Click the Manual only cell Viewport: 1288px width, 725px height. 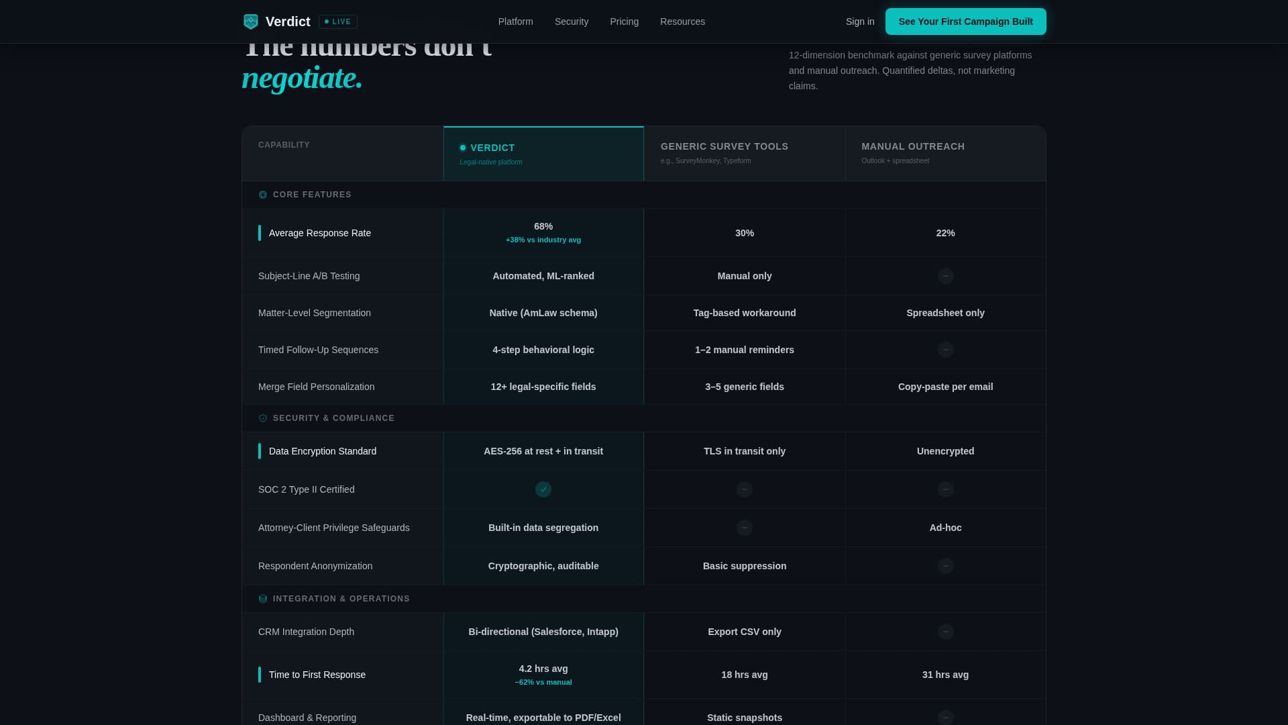745,276
